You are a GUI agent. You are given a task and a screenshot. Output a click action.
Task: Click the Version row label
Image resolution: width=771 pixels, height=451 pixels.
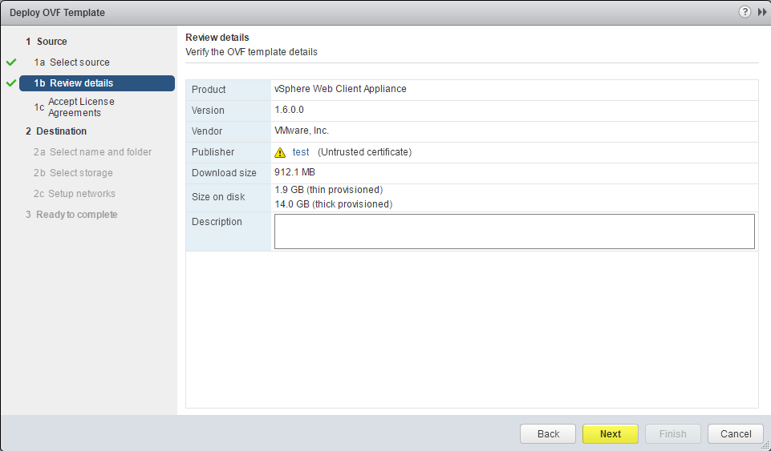pyautogui.click(x=208, y=111)
